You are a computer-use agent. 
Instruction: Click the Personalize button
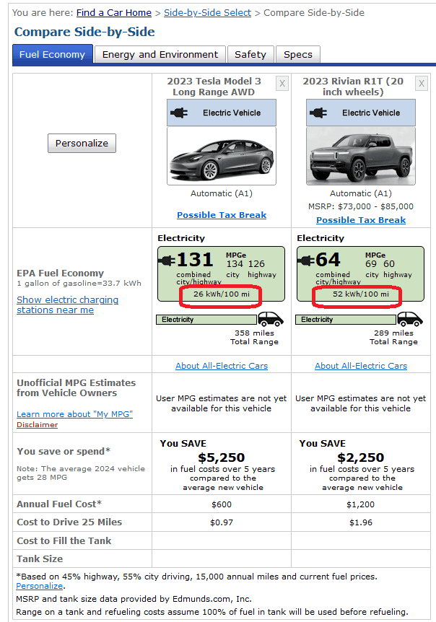[x=82, y=143]
